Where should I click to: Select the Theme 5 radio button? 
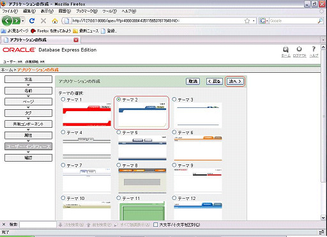(x=119, y=132)
